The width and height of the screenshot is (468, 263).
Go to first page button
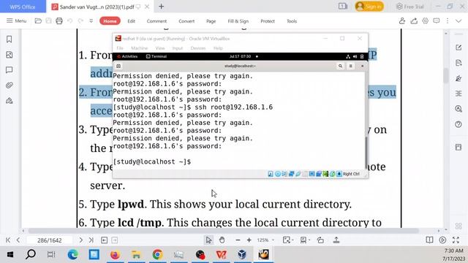click(x=8, y=240)
